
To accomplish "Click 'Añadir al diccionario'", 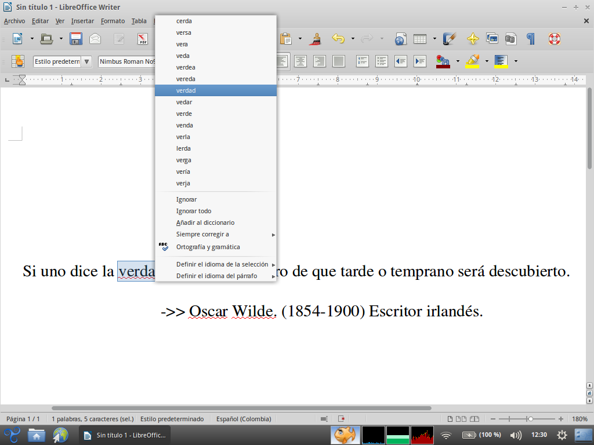I will tap(216, 222).
